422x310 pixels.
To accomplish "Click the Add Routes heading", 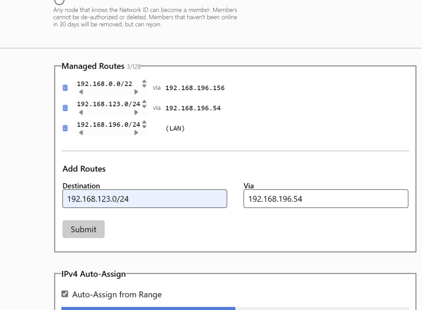I will click(84, 169).
